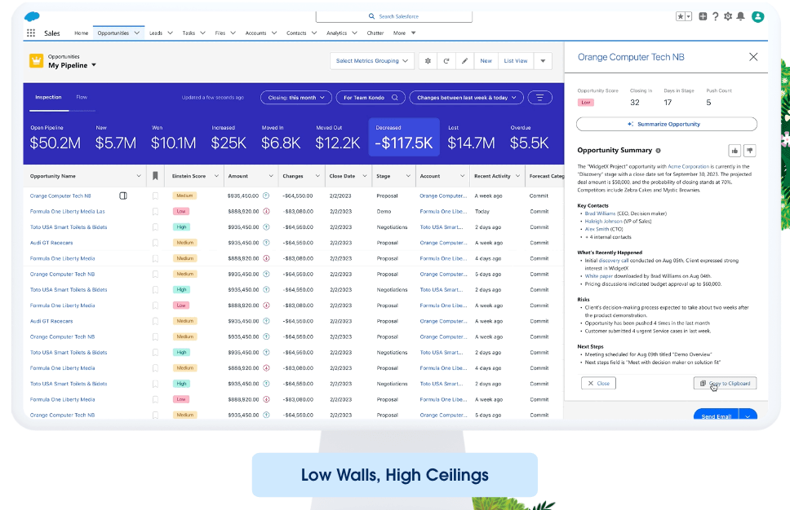Click the refresh icon in pipeline toolbar
790x510 pixels.
pos(446,61)
